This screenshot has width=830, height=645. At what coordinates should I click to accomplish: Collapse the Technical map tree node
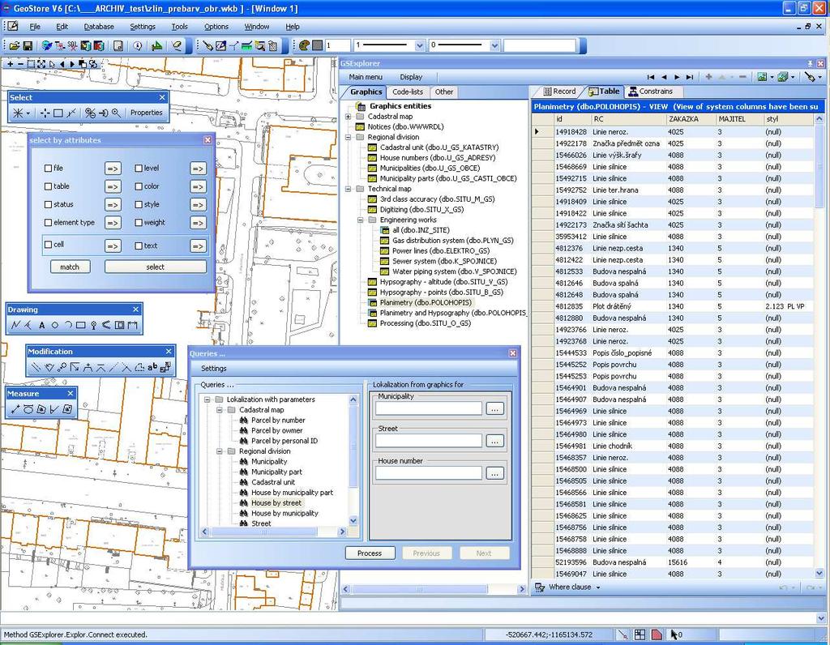point(349,189)
